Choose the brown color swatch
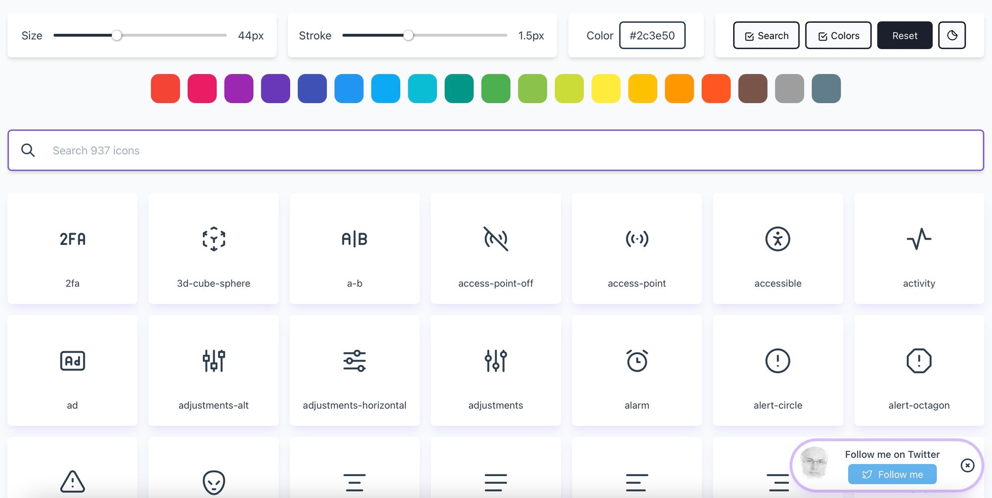Screen dimensions: 992x498 [x=752, y=88]
